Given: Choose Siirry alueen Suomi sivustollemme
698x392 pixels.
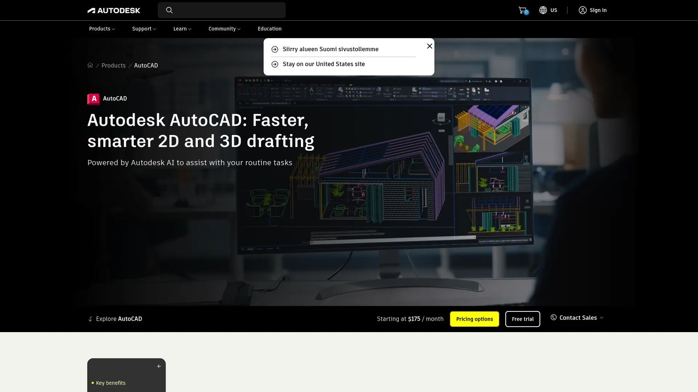Looking at the screenshot, I should tap(331, 49).
